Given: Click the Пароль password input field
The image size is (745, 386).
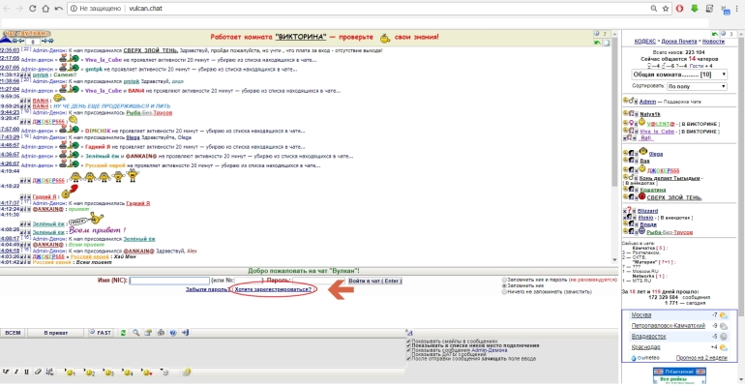Looking at the screenshot, I should tap(318, 281).
